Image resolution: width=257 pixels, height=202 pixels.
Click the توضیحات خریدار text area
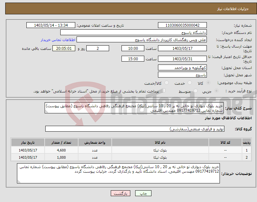point(118,173)
